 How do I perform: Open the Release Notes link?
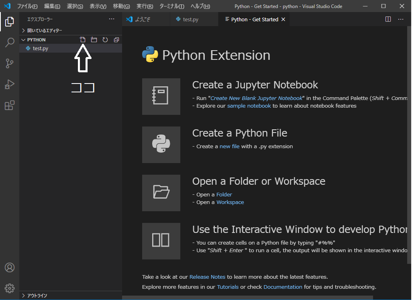click(207, 277)
